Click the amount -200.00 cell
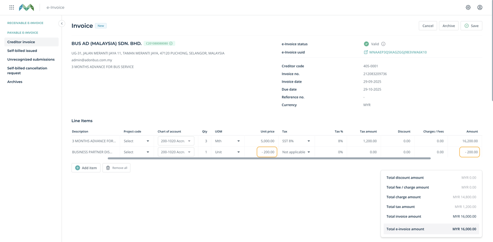Viewport: 493px width, 242px height. (469, 152)
